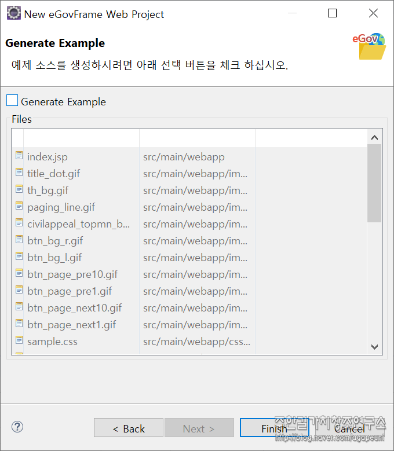Select the title_dot.gif file name
This screenshot has height=451, width=394.
pyautogui.click(x=53, y=174)
